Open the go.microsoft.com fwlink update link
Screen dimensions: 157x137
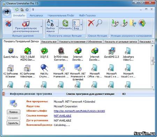tap(79, 111)
